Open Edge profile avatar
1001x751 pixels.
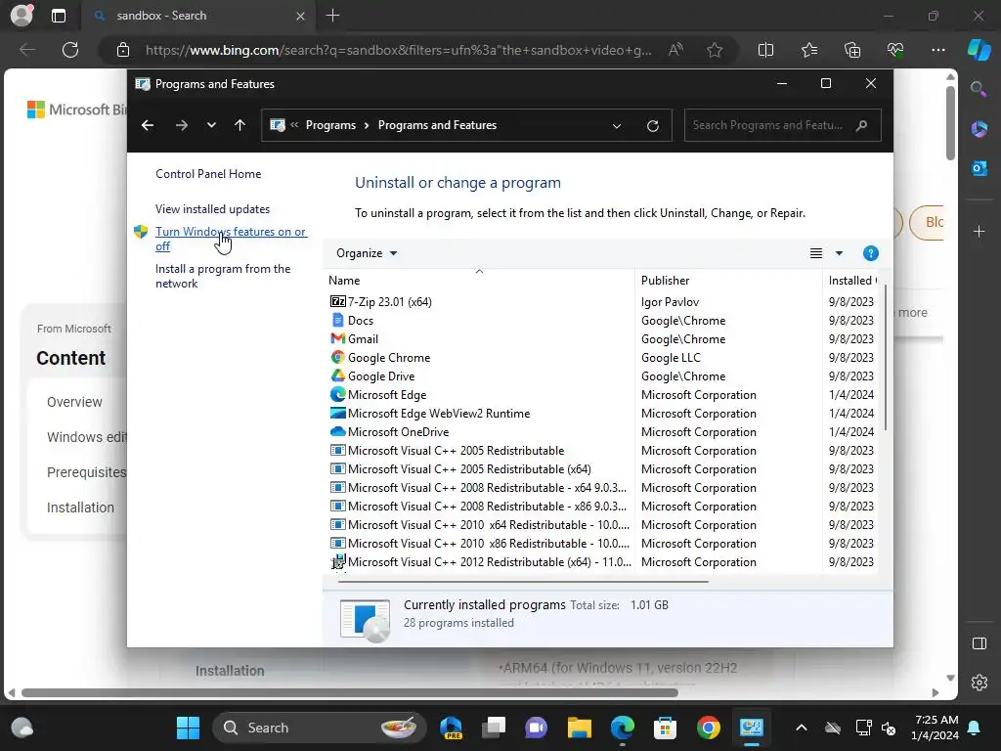(22, 16)
